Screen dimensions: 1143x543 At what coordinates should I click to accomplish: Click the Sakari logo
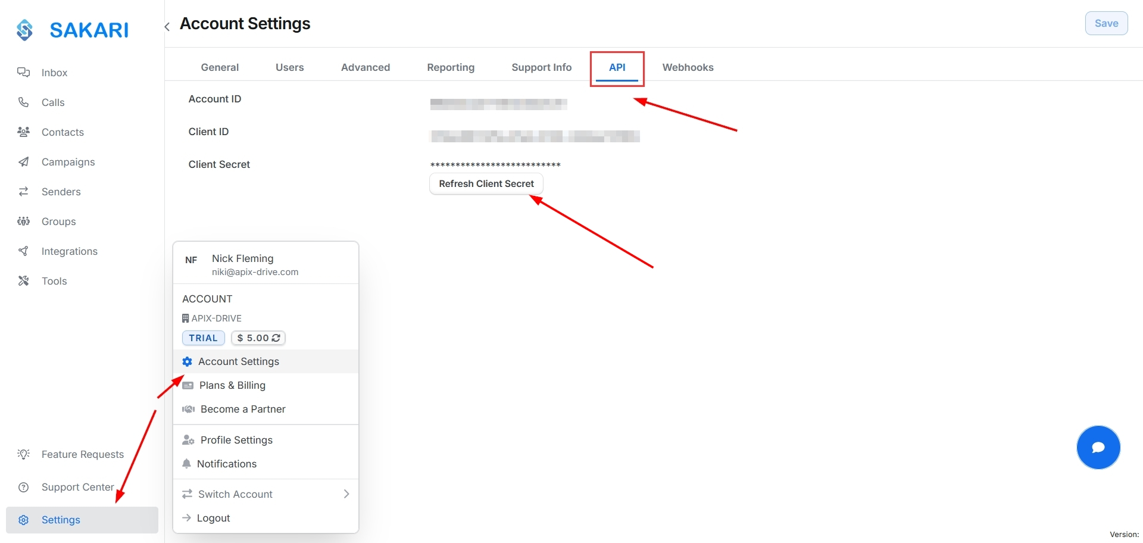[x=73, y=30]
